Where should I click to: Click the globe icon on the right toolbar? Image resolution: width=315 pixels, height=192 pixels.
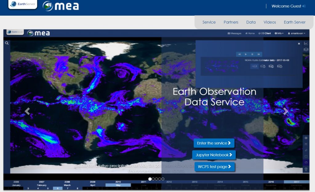306,138
